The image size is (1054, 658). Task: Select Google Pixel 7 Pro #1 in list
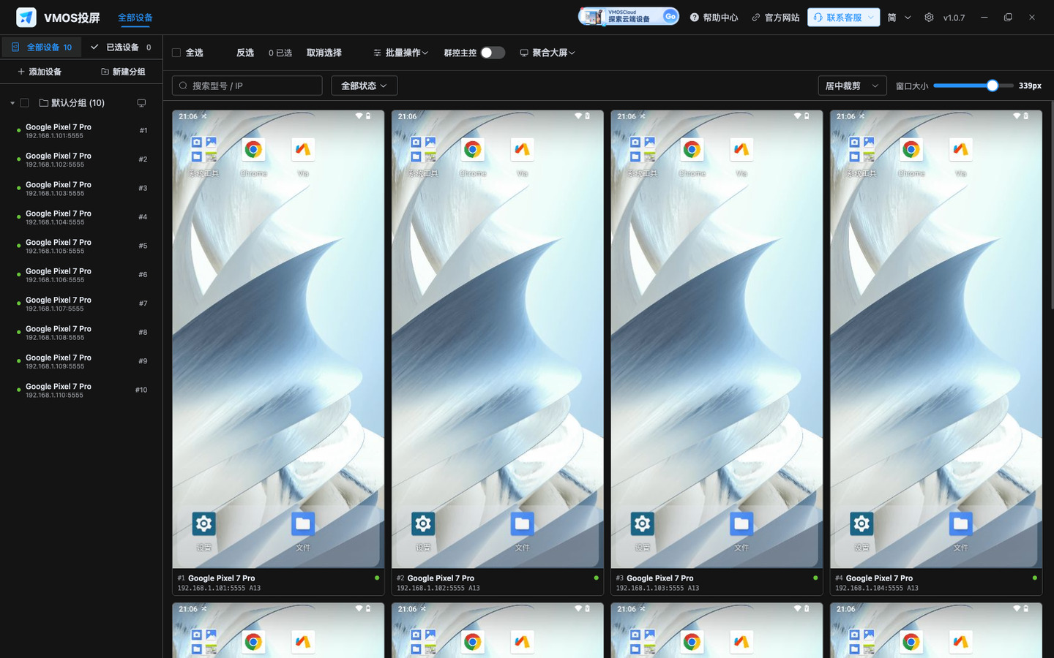81,131
